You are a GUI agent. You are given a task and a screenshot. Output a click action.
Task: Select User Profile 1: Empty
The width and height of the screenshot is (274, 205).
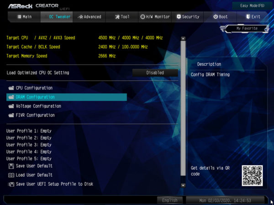29,131
